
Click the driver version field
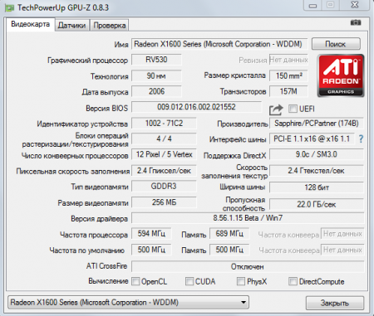pos(248,218)
